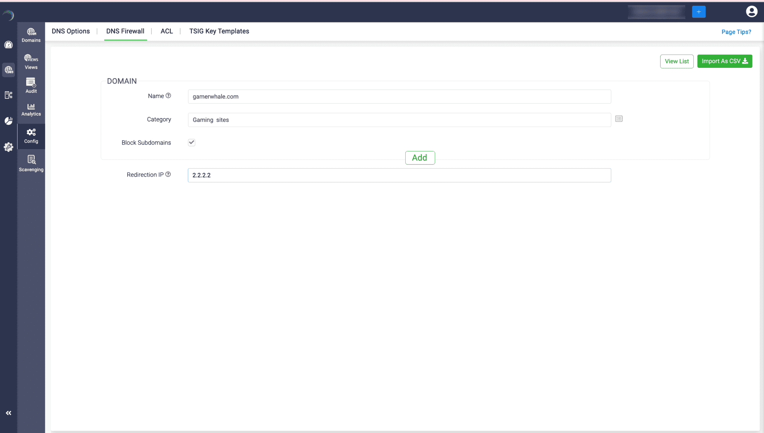This screenshot has height=433, width=764.
Task: Open the user profile avatar
Action: coord(751,11)
